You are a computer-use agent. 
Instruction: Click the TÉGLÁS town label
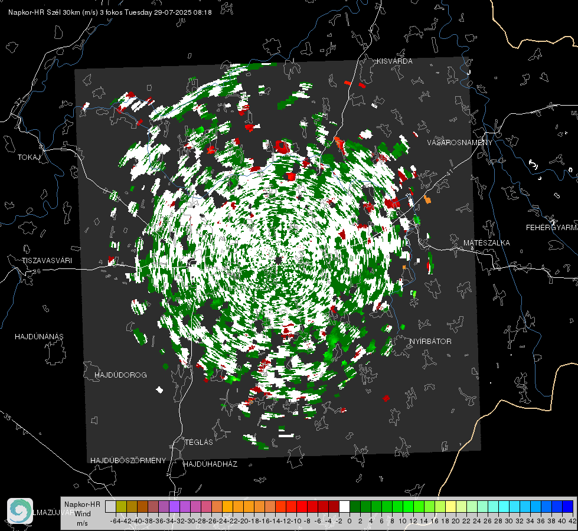pyautogui.click(x=199, y=442)
